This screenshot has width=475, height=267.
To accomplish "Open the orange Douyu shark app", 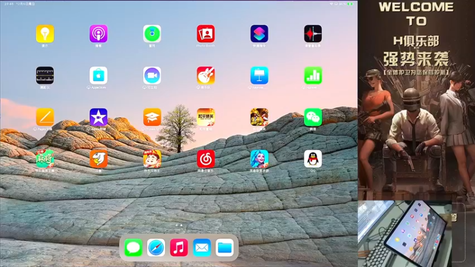I will coord(99,158).
